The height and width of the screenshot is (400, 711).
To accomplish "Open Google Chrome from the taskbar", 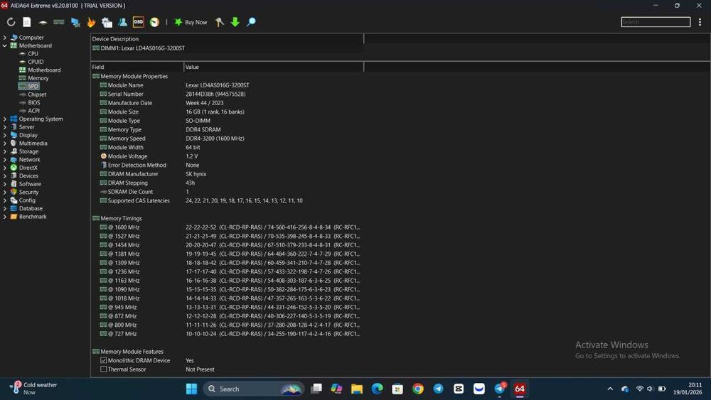I will (417, 389).
